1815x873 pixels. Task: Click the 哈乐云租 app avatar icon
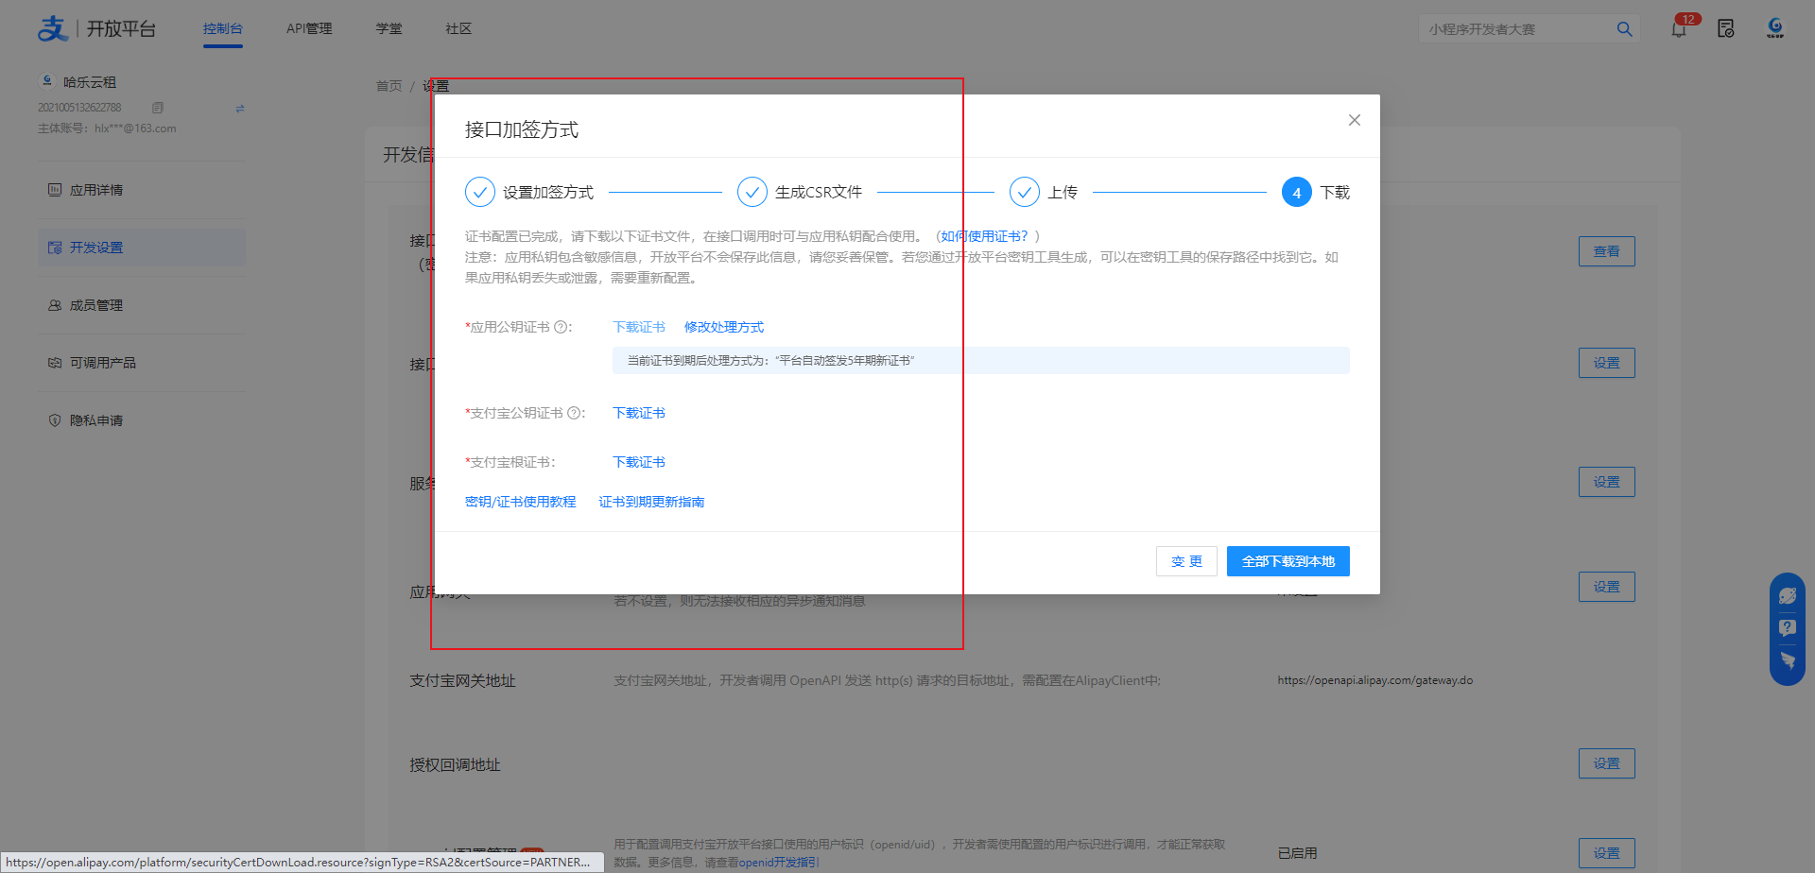(47, 81)
